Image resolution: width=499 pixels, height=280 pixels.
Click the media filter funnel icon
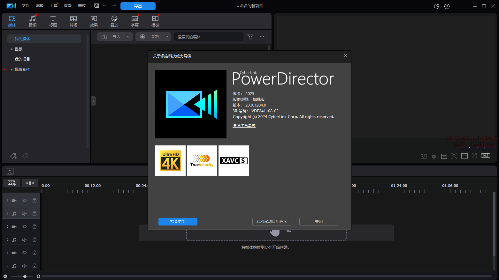[250, 37]
